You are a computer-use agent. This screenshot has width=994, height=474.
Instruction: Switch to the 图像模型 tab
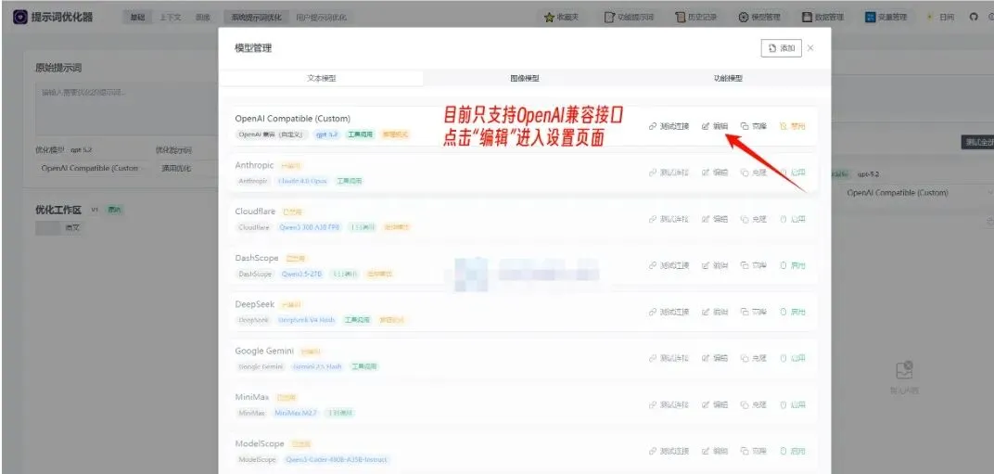click(525, 78)
